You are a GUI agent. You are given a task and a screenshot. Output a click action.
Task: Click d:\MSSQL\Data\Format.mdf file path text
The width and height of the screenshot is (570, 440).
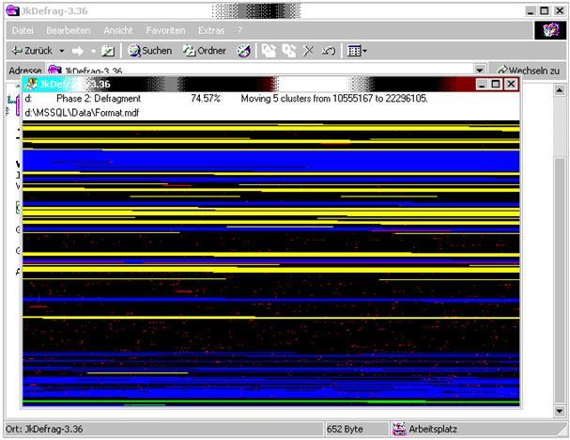pyautogui.click(x=82, y=113)
